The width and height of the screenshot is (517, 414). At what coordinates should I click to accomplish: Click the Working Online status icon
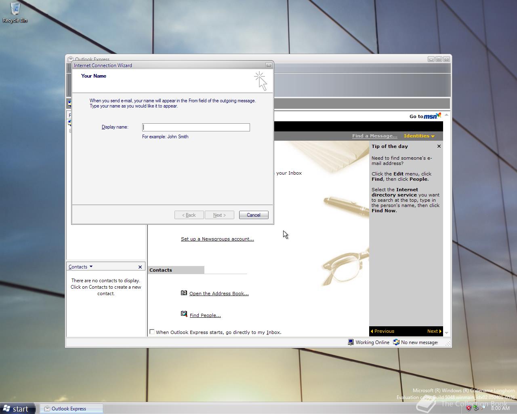click(x=351, y=342)
